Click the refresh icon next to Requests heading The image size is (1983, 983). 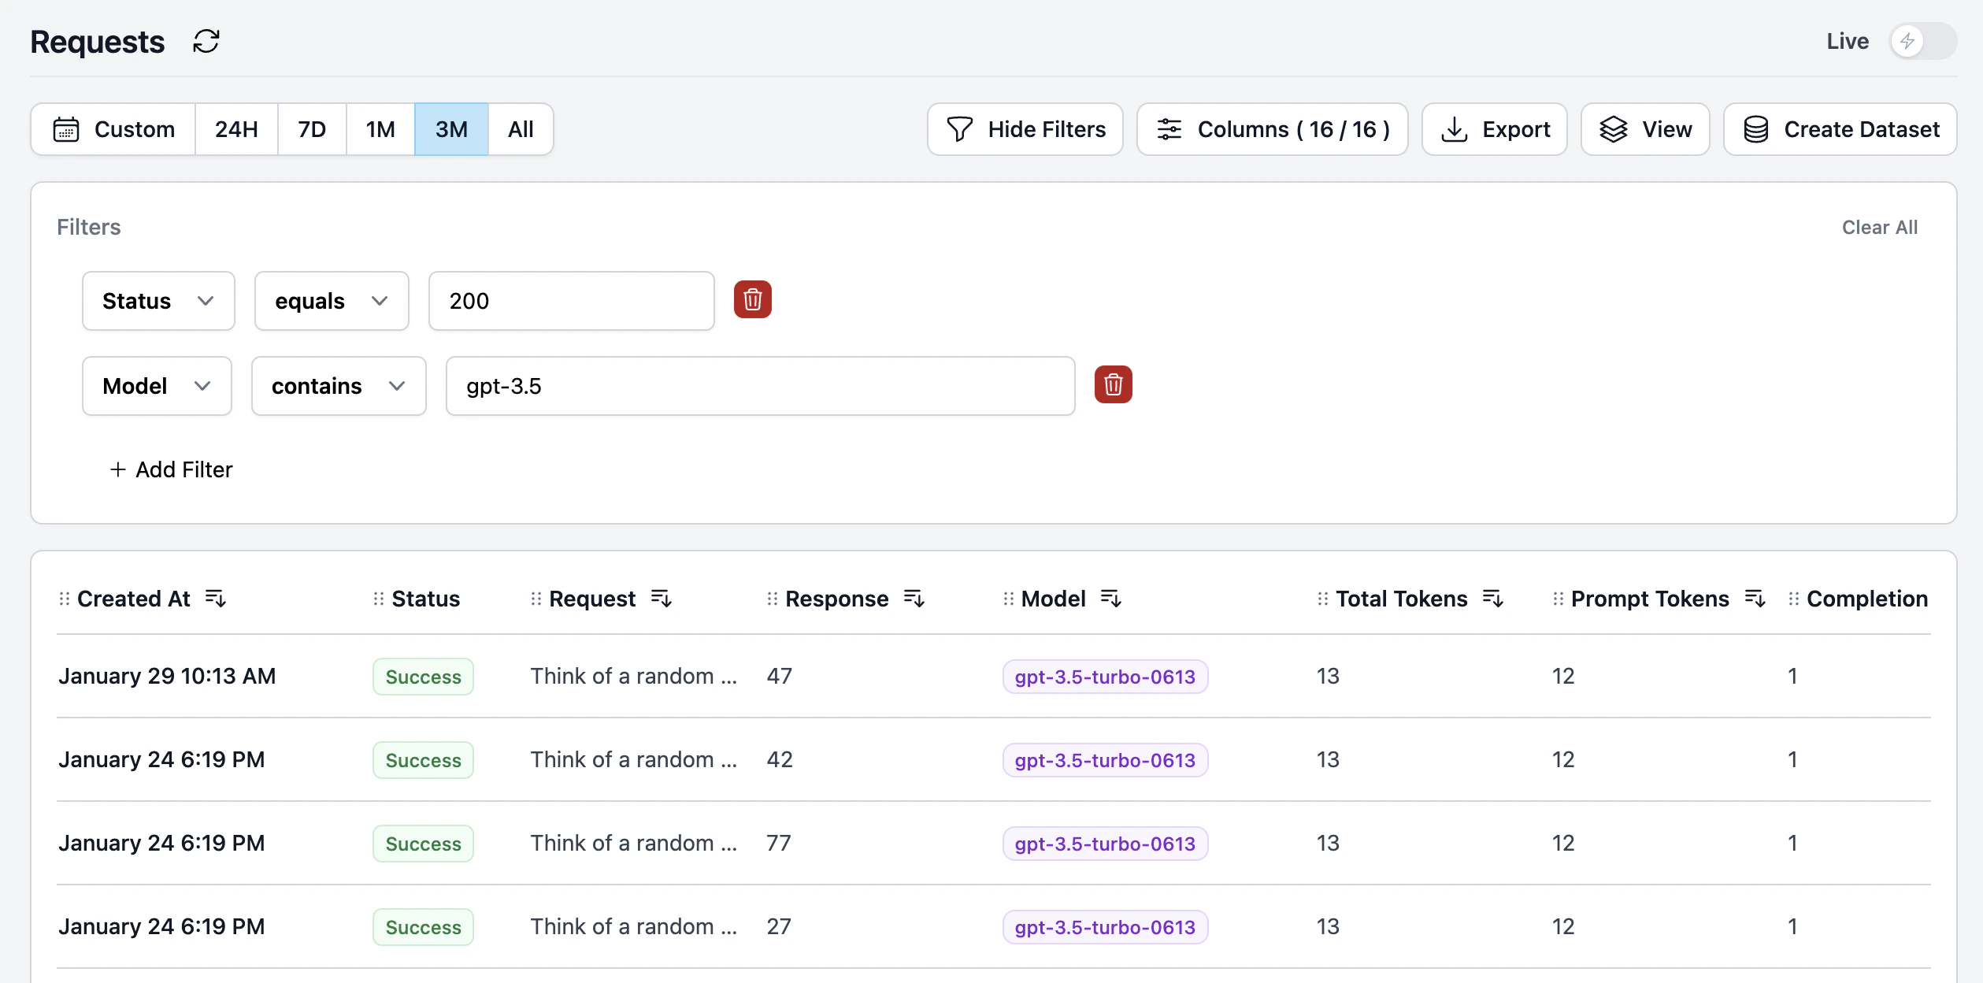[x=206, y=41]
